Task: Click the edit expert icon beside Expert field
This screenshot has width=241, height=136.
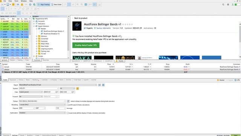Action: pyautogui.click(x=99, y=85)
